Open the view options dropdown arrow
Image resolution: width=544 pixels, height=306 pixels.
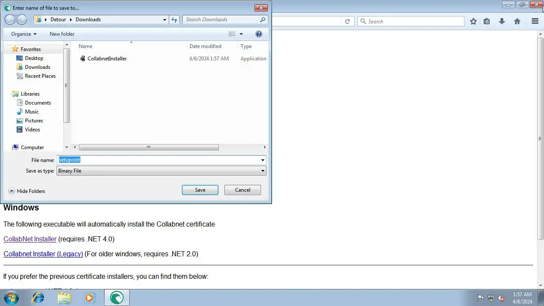[241, 34]
